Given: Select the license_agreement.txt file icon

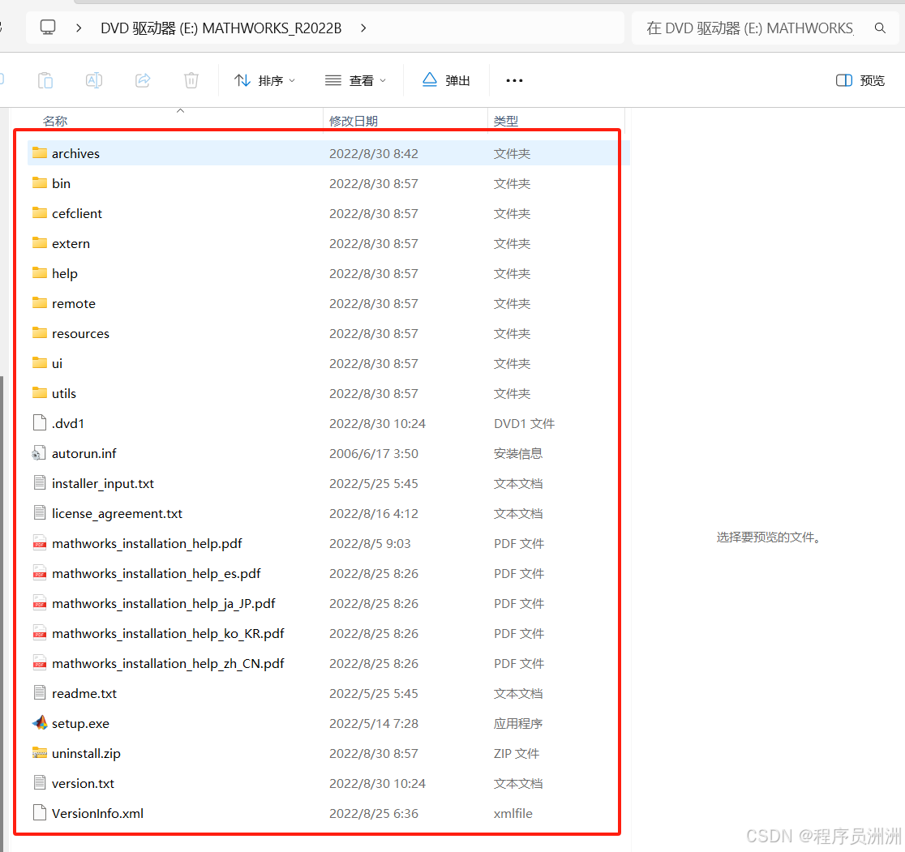Looking at the screenshot, I should [40, 513].
